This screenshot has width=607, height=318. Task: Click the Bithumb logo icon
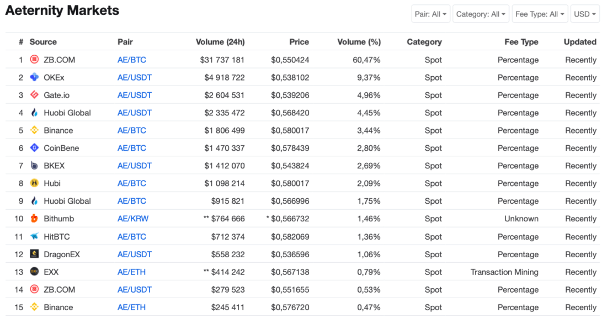click(x=34, y=219)
